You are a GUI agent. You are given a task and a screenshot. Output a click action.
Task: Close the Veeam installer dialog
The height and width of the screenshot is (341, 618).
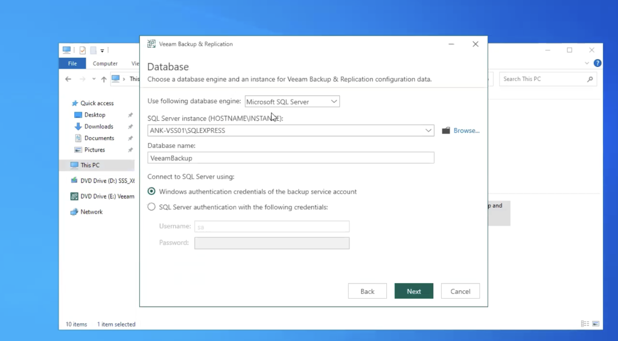pos(476,44)
